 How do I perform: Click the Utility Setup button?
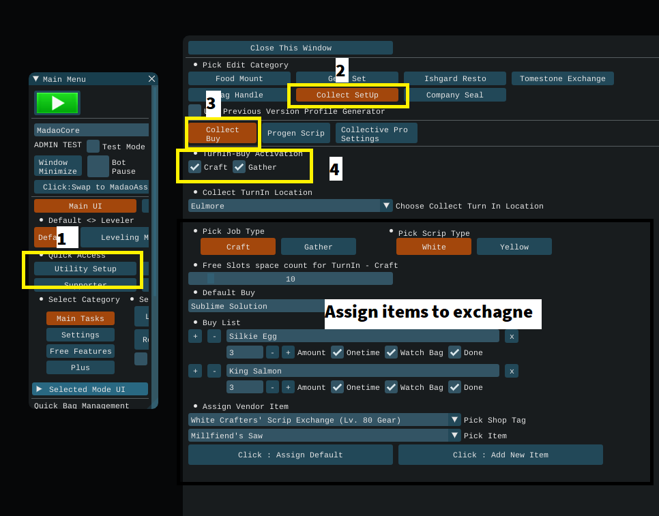point(85,269)
